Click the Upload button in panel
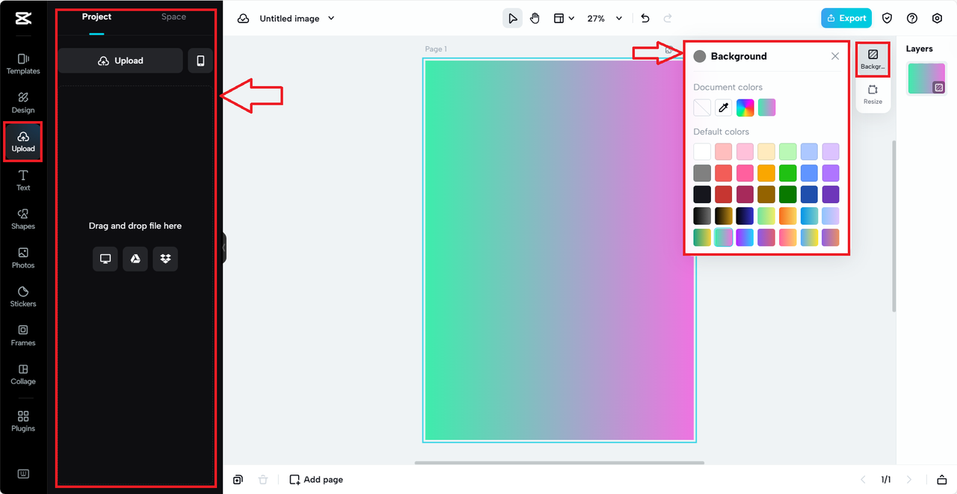Screen dimensions: 957x494 click(x=120, y=61)
